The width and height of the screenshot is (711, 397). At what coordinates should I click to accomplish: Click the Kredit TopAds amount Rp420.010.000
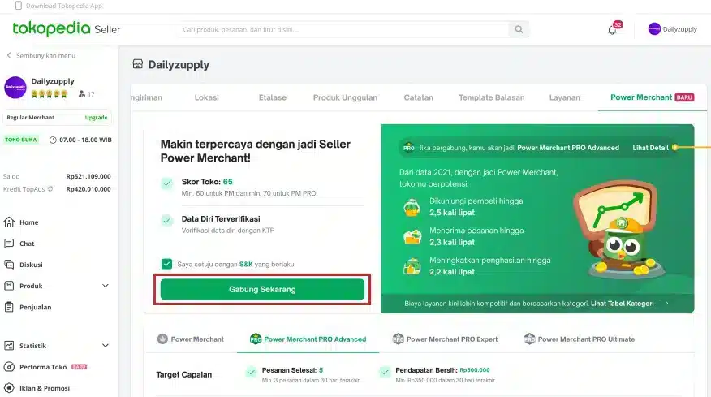point(88,188)
